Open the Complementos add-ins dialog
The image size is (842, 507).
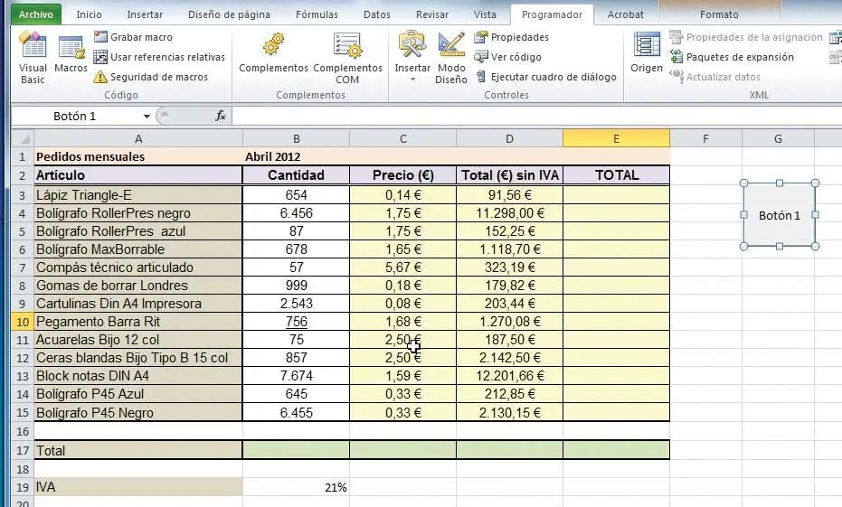point(273,55)
